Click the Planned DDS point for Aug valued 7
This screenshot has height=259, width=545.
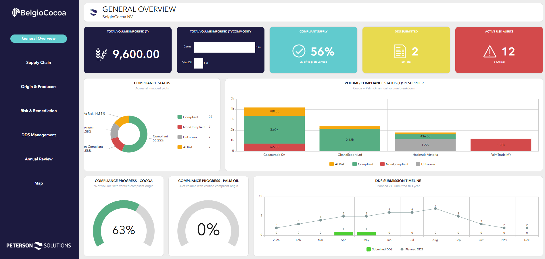(435, 209)
